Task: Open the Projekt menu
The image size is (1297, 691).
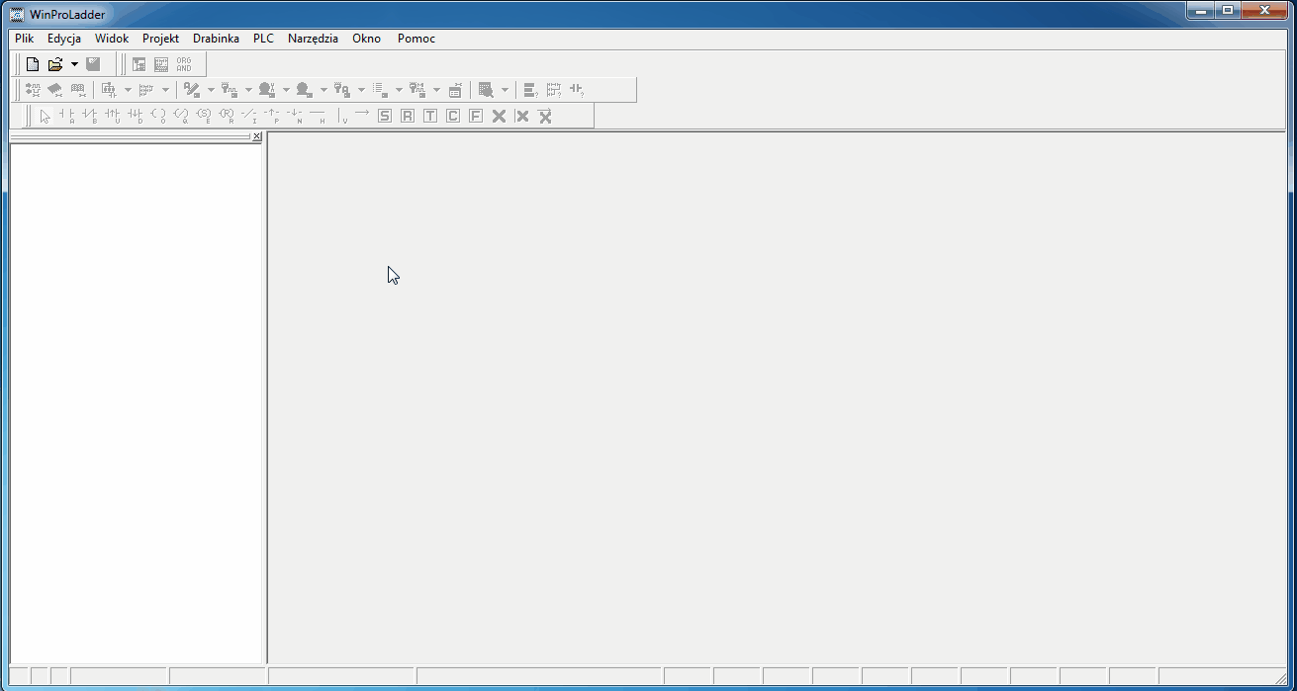Action: pos(160,39)
